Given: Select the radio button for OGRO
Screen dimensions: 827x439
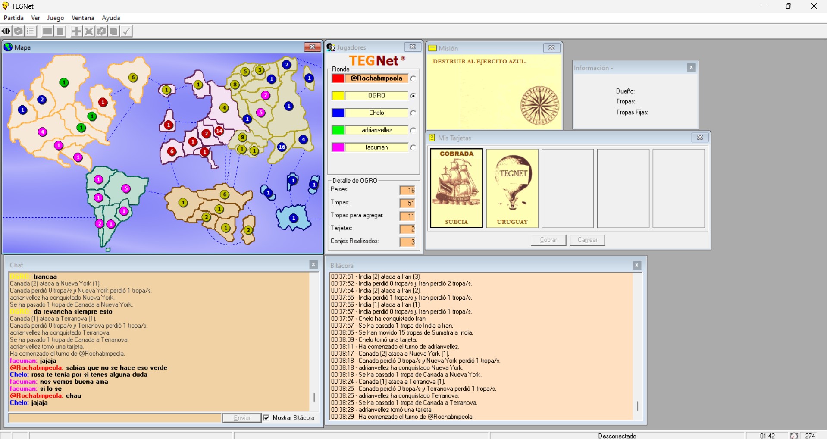Looking at the screenshot, I should click(x=413, y=96).
